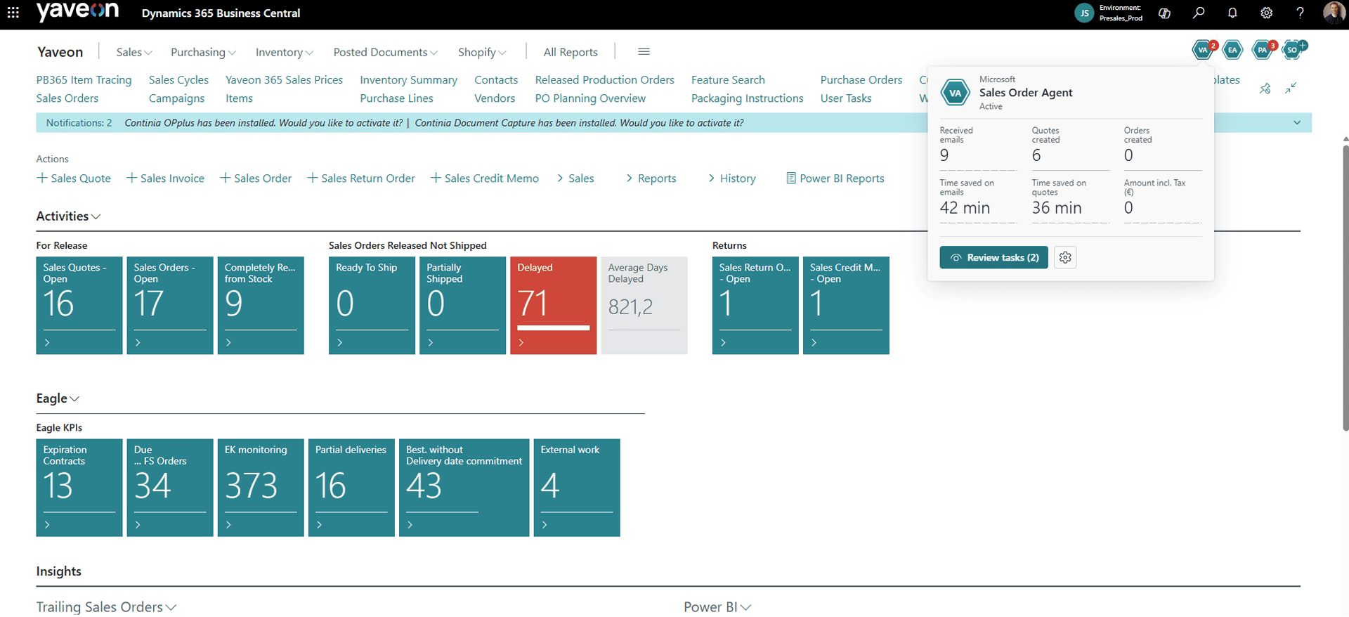
Task: Click the JS environment avatar badge
Action: [x=1084, y=13]
